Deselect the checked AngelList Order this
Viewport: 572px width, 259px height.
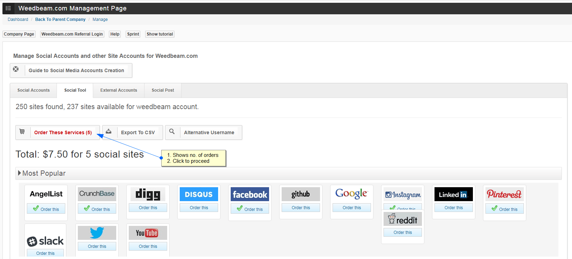tap(46, 209)
